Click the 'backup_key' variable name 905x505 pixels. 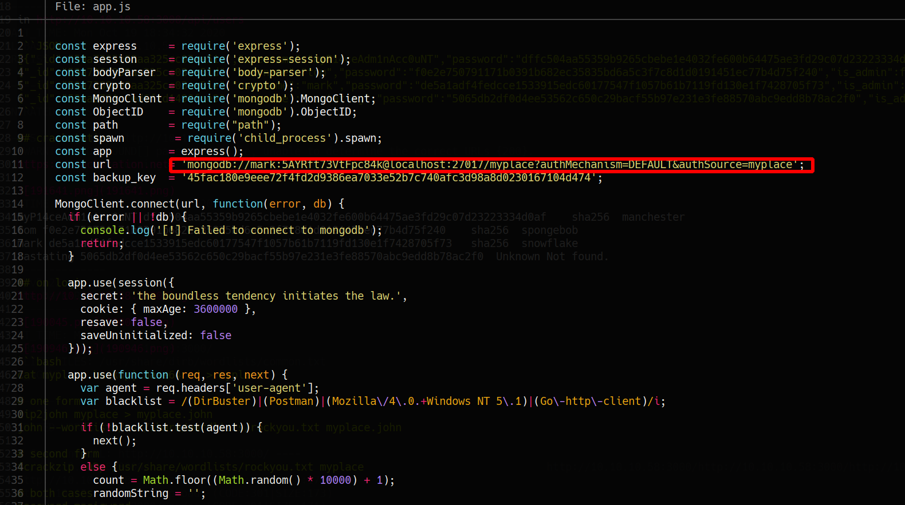tap(124, 178)
